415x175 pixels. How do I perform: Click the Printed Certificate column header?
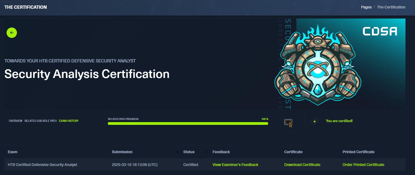point(358,152)
